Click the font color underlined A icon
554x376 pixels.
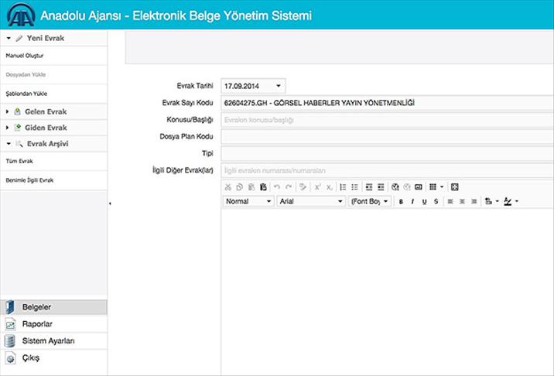tap(508, 201)
